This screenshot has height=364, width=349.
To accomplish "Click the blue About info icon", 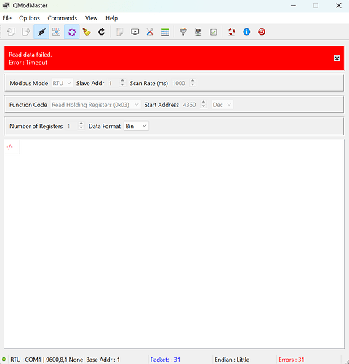I will point(246,32).
